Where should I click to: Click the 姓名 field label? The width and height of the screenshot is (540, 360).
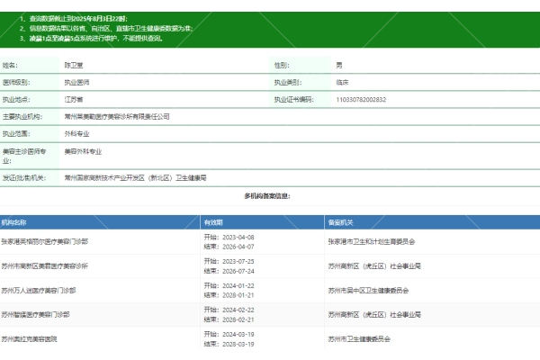(x=10, y=65)
